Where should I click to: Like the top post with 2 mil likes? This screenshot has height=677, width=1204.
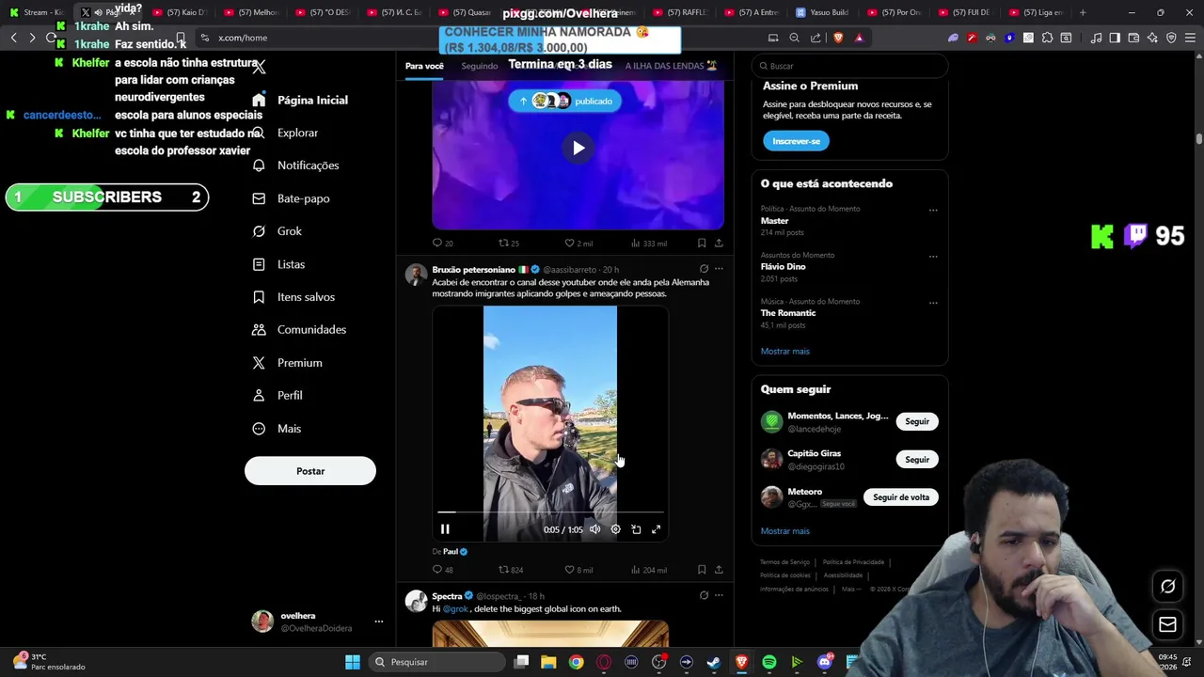[578, 244]
